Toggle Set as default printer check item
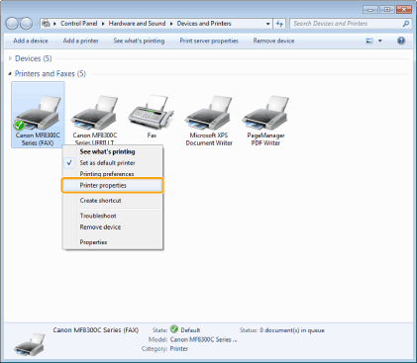417x363 pixels. (x=107, y=163)
